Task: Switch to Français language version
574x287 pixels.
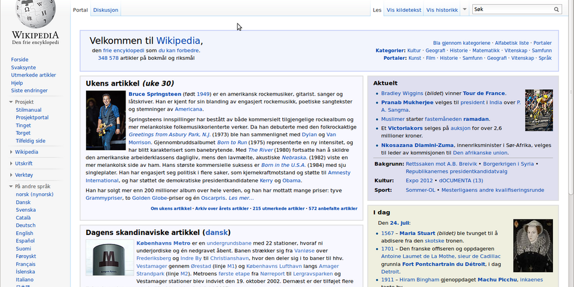Action: tap(26, 264)
